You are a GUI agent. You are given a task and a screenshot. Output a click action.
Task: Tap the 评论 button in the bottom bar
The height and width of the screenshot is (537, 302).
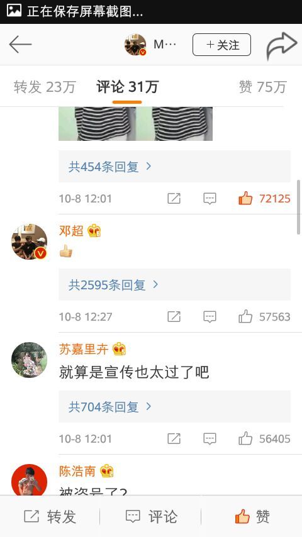151,516
